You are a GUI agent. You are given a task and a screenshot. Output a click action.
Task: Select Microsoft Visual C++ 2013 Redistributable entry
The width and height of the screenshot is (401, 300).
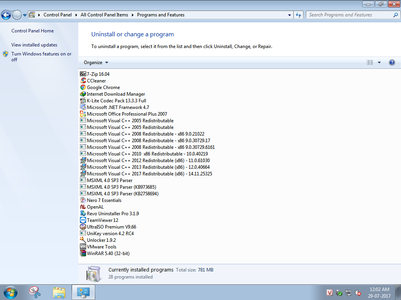pyautogui.click(x=145, y=167)
